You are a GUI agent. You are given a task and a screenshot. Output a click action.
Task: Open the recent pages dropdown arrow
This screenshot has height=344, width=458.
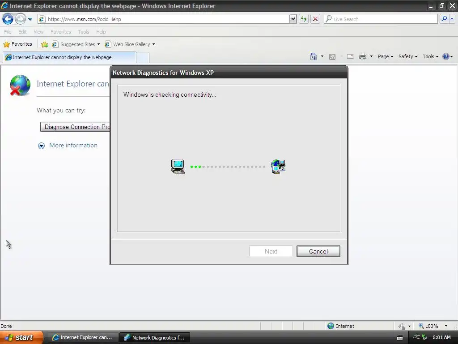(x=30, y=19)
